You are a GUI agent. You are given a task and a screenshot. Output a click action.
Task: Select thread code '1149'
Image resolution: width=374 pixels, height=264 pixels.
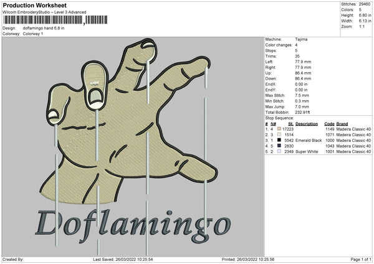(x=330, y=129)
